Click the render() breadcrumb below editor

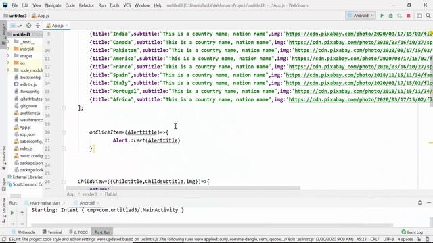[x=90, y=194]
